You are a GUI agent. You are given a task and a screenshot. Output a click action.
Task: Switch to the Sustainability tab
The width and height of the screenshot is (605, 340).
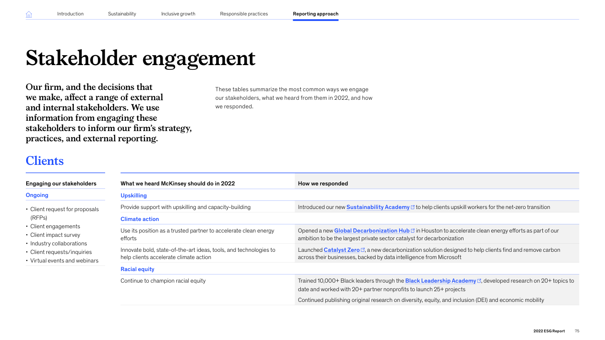point(122,14)
